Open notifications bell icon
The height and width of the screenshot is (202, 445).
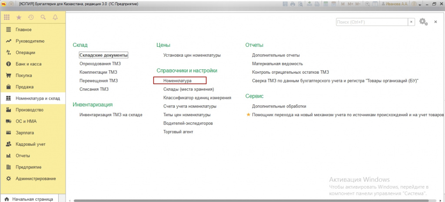55,17
